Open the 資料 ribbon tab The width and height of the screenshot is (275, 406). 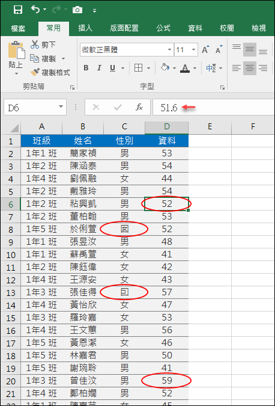tap(195, 28)
